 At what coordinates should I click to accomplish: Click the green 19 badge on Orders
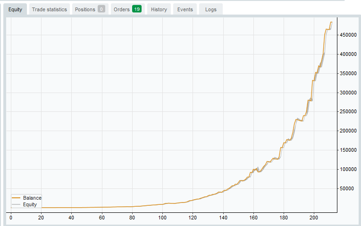coord(137,9)
